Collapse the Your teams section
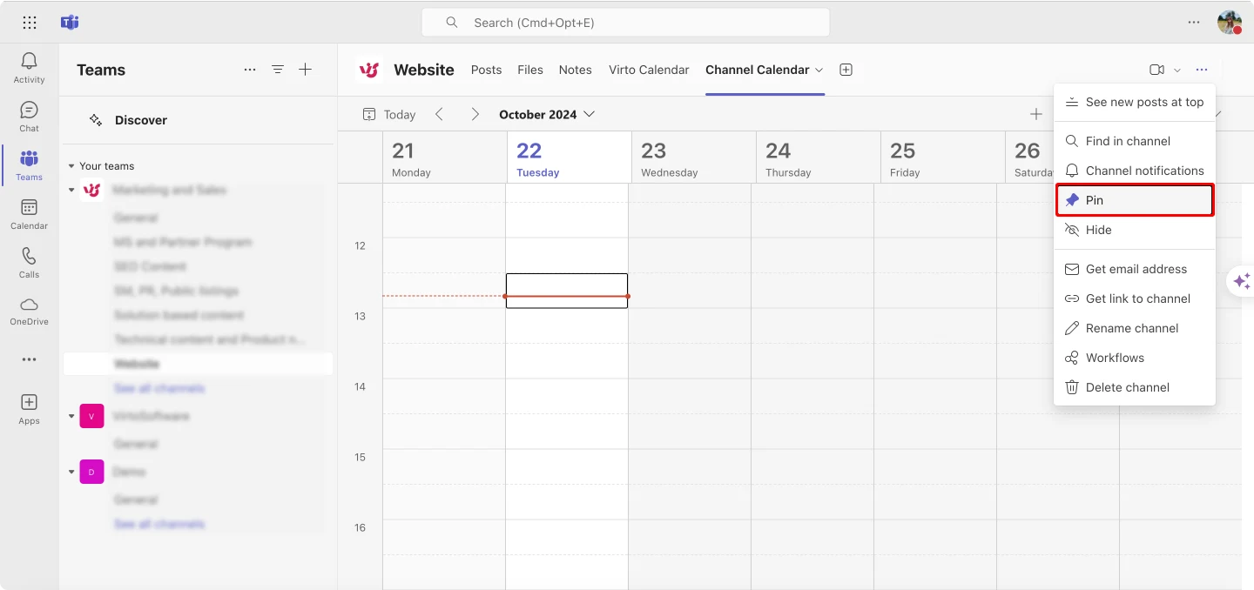 click(x=71, y=166)
